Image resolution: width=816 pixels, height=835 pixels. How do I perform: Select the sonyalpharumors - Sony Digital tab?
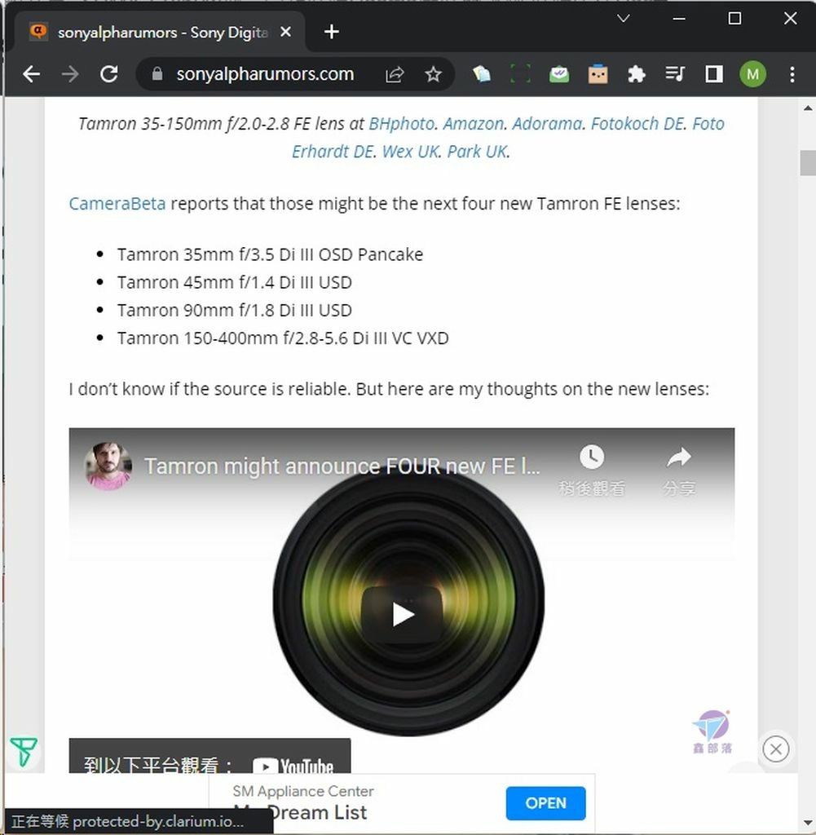click(159, 32)
